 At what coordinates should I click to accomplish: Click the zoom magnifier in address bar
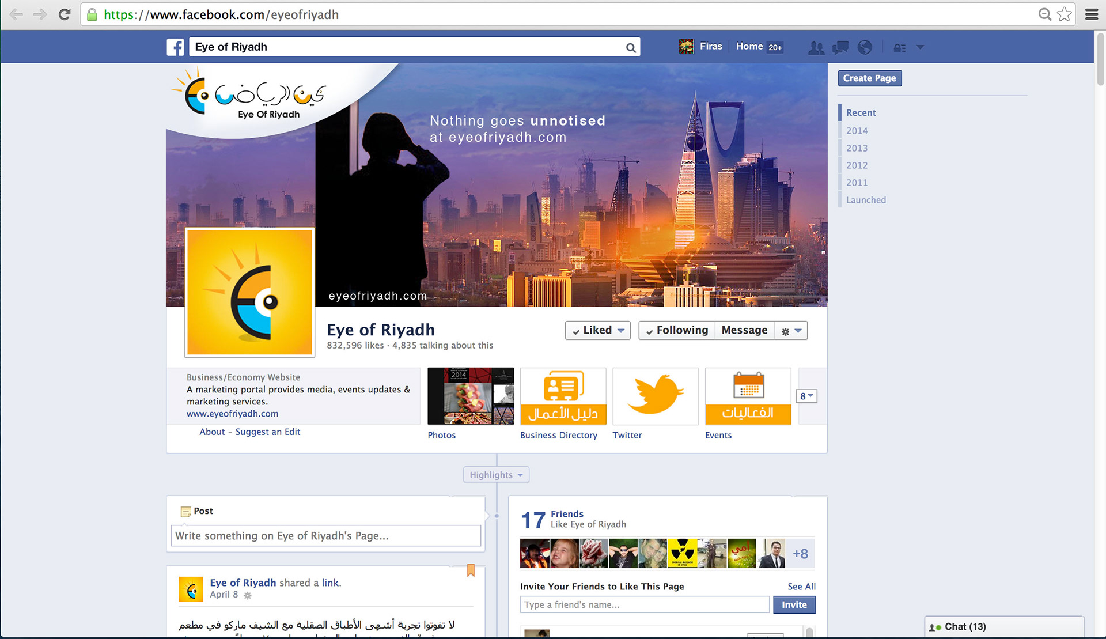1044,14
